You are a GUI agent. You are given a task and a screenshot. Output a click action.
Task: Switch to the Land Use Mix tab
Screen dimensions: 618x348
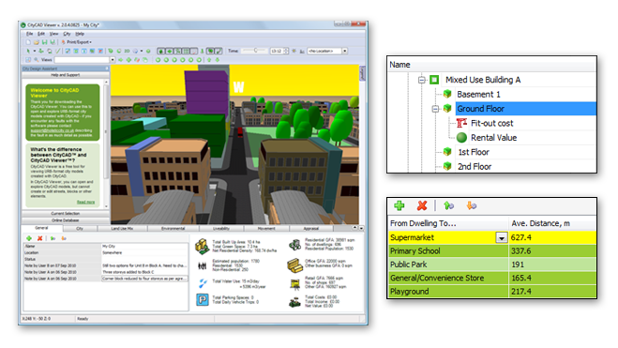122,229
